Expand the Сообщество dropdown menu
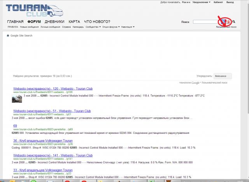The image size is (249, 182). click(93, 27)
